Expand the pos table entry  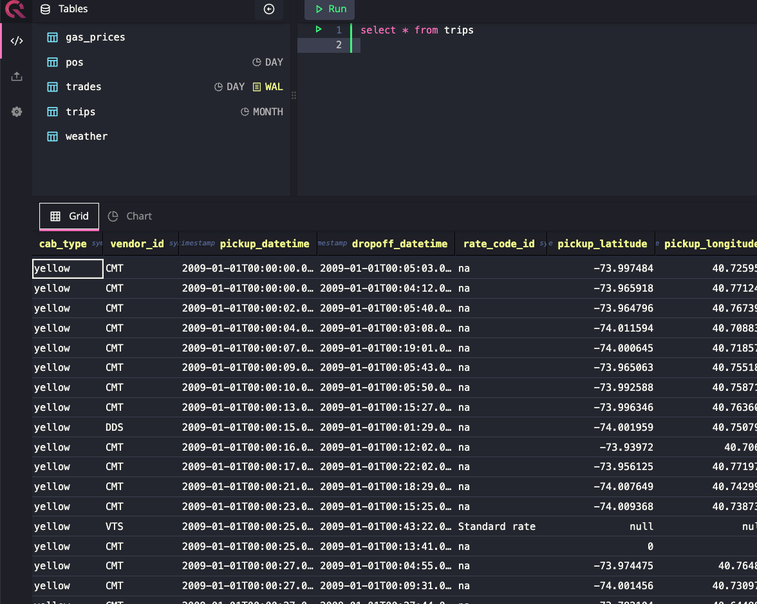[75, 62]
